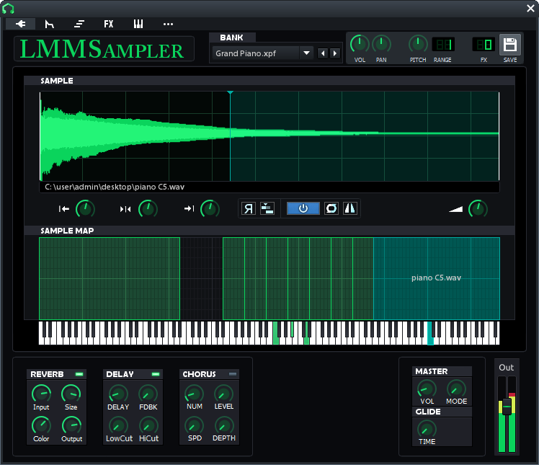Image resolution: width=539 pixels, height=465 pixels.
Task: Adjust the sample amplify knob
Action: 478,209
